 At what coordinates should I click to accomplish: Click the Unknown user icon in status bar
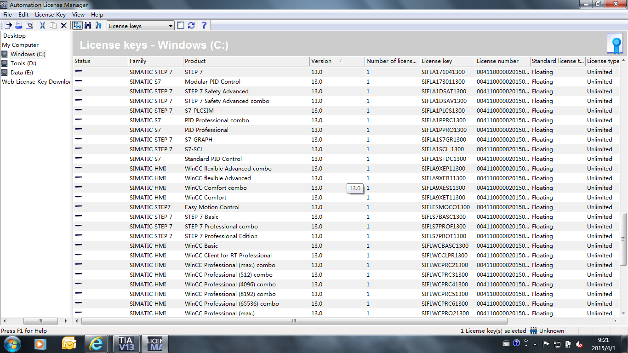click(x=534, y=330)
